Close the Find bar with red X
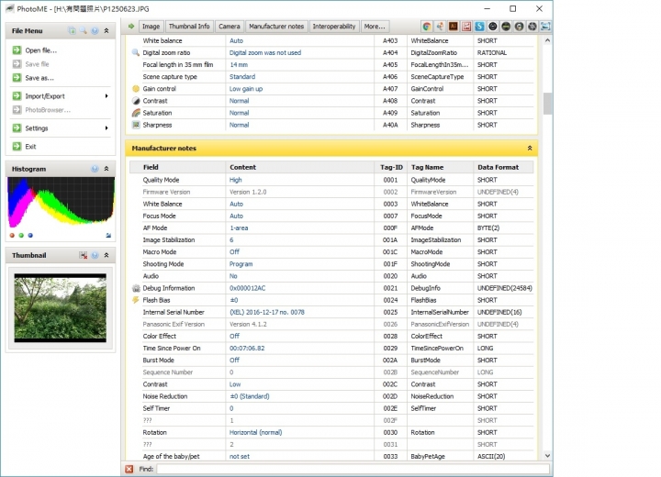This screenshot has height=477, width=661. click(x=129, y=469)
